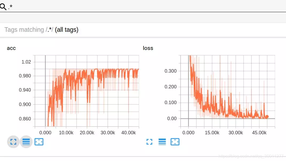Image resolution: width=286 pixels, height=161 pixels.
Task: Fit domain to data on acc chart
Action: 39,142
